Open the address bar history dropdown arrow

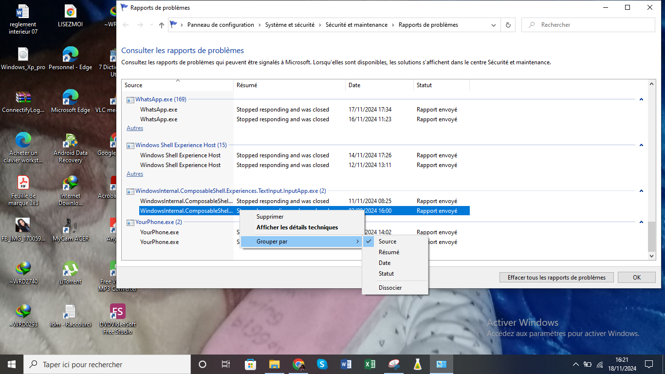pyautogui.click(x=494, y=25)
